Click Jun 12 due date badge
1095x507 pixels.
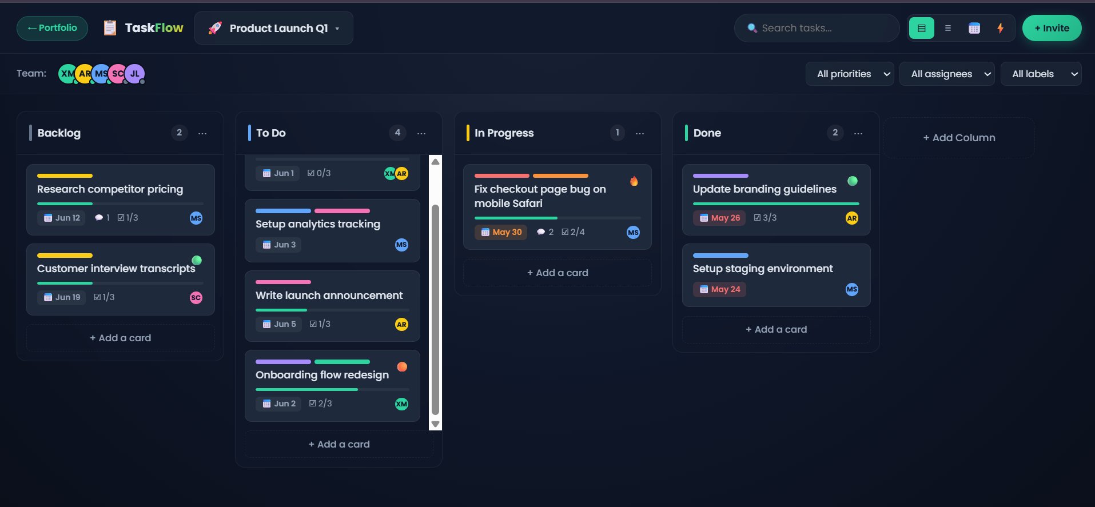click(61, 218)
